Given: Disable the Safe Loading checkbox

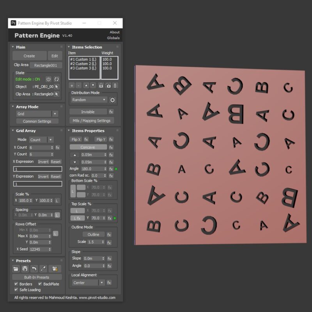Looking at the screenshot, I should click(x=16, y=290).
